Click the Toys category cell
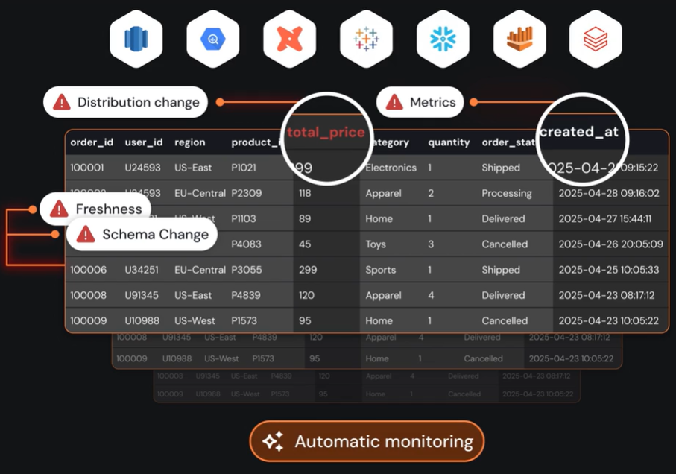The height and width of the screenshot is (474, 676). (x=376, y=244)
